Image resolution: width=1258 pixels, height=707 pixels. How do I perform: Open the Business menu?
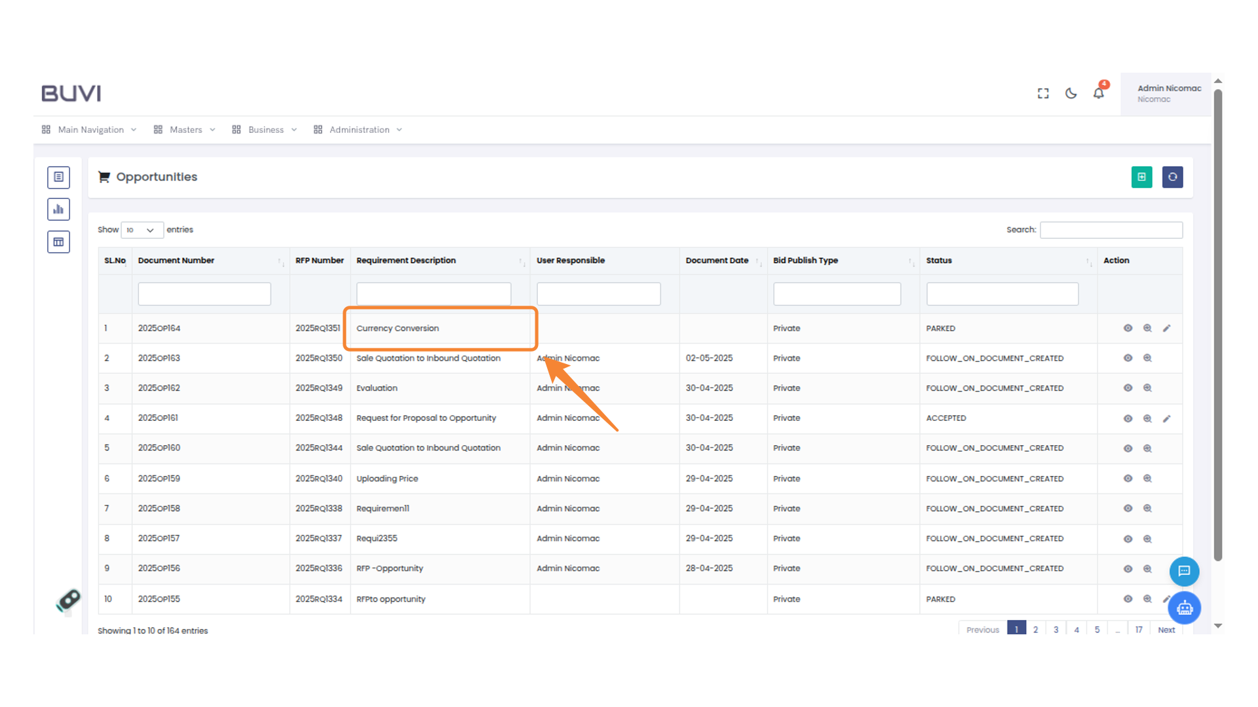tap(265, 130)
